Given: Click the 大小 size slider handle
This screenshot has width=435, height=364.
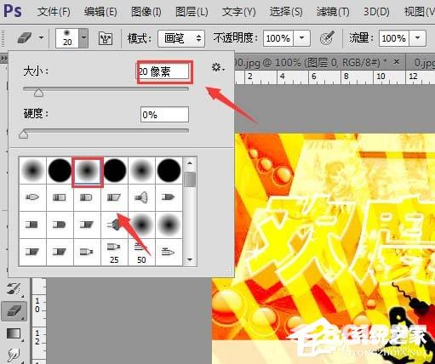Looking at the screenshot, I should (x=38, y=93).
